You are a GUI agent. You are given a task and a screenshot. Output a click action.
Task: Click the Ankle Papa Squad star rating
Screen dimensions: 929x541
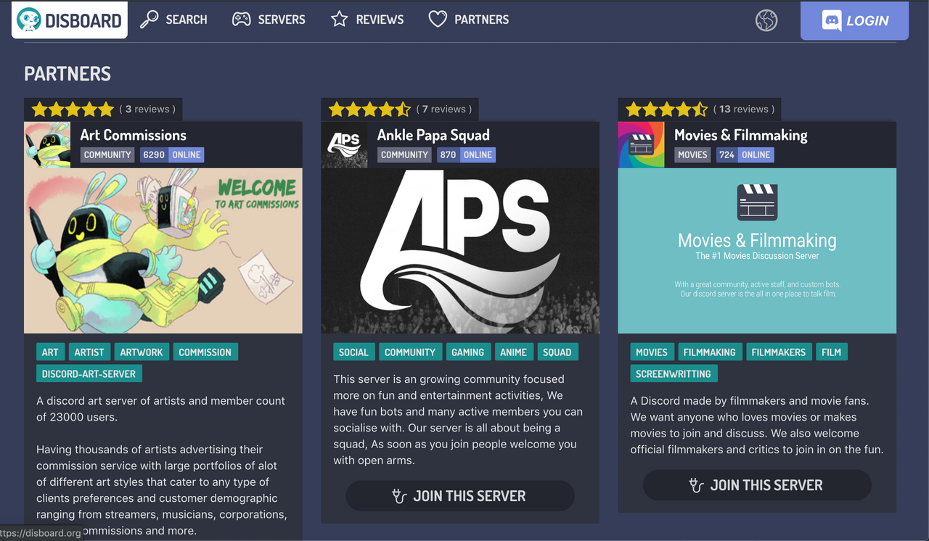[369, 110]
